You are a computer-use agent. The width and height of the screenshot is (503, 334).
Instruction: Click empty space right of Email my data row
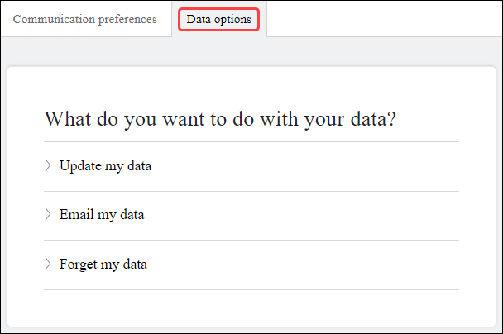pos(331,215)
